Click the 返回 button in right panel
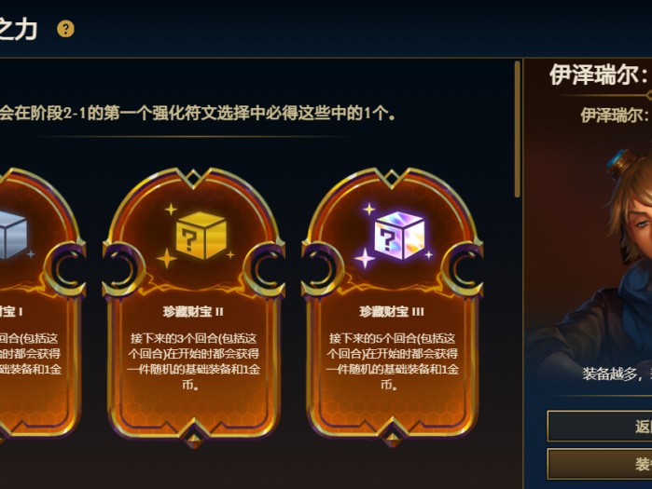 pyautogui.click(x=600, y=427)
